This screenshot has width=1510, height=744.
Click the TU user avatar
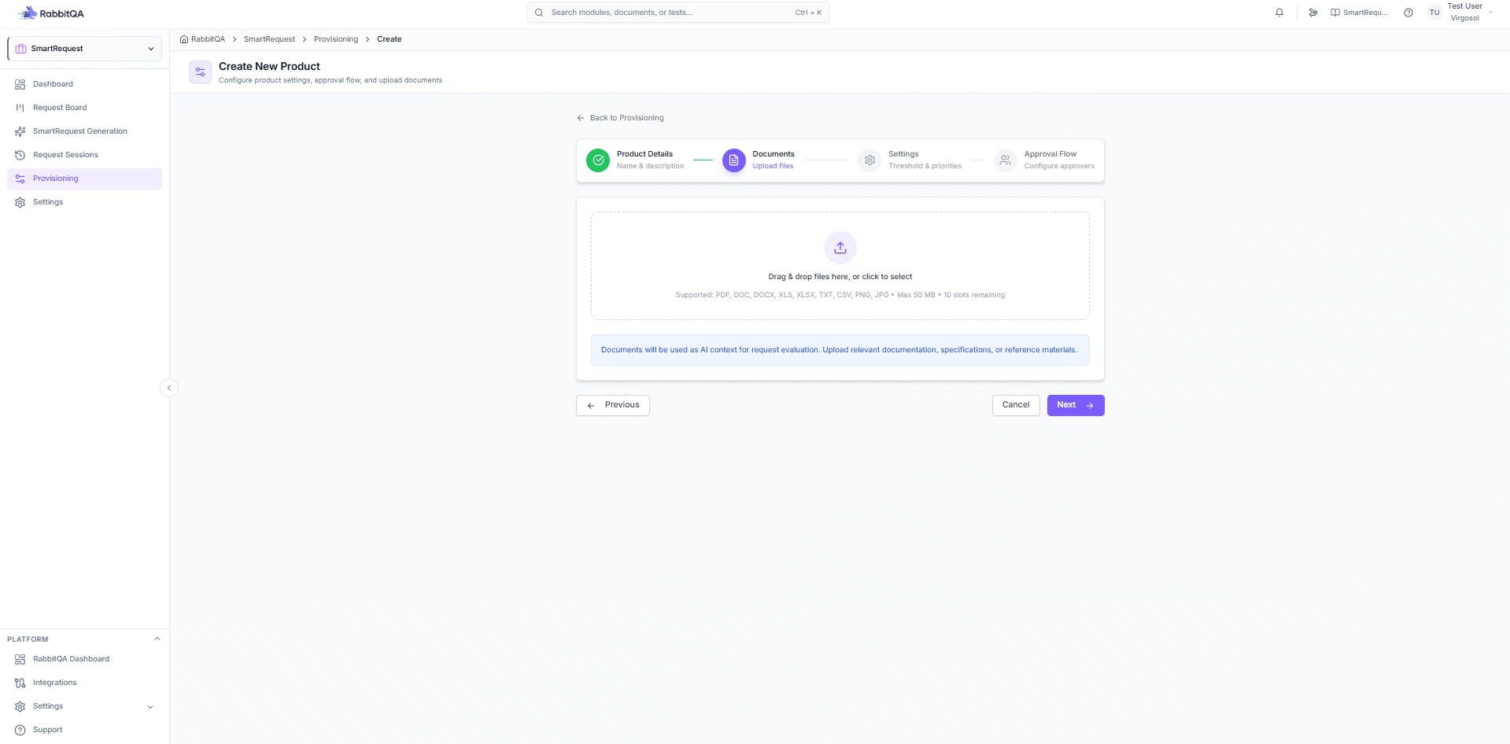tap(1434, 13)
